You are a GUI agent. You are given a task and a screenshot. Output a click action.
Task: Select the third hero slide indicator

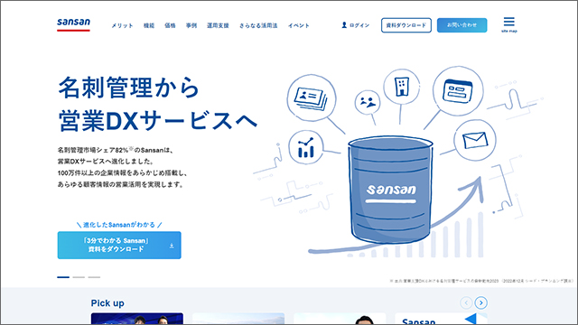pyautogui.click(x=94, y=277)
